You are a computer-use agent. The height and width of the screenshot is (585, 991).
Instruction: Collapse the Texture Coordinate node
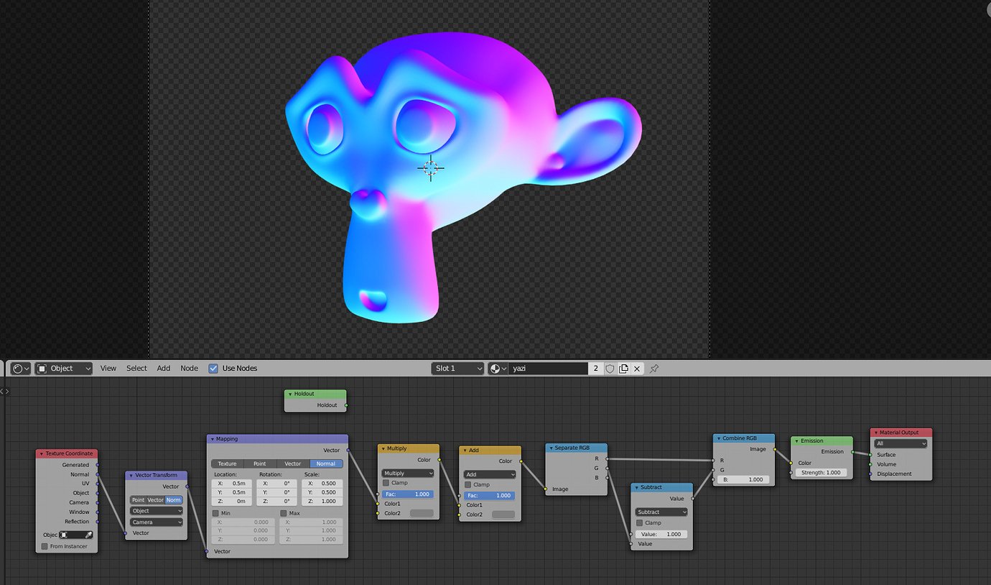click(x=42, y=453)
